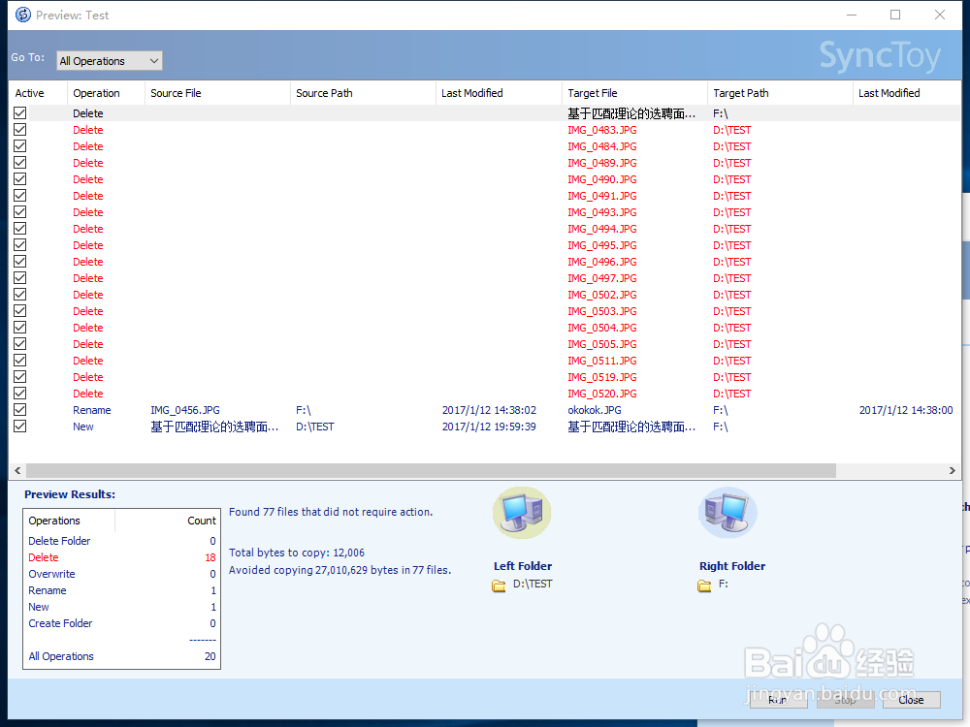Uncheck the Active box for IMG_0484.JPG
Image resolution: width=970 pixels, height=727 pixels.
(x=19, y=146)
